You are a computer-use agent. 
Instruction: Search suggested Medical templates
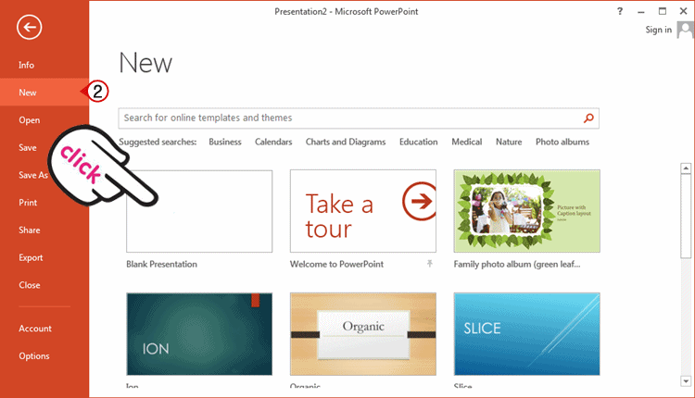point(467,142)
